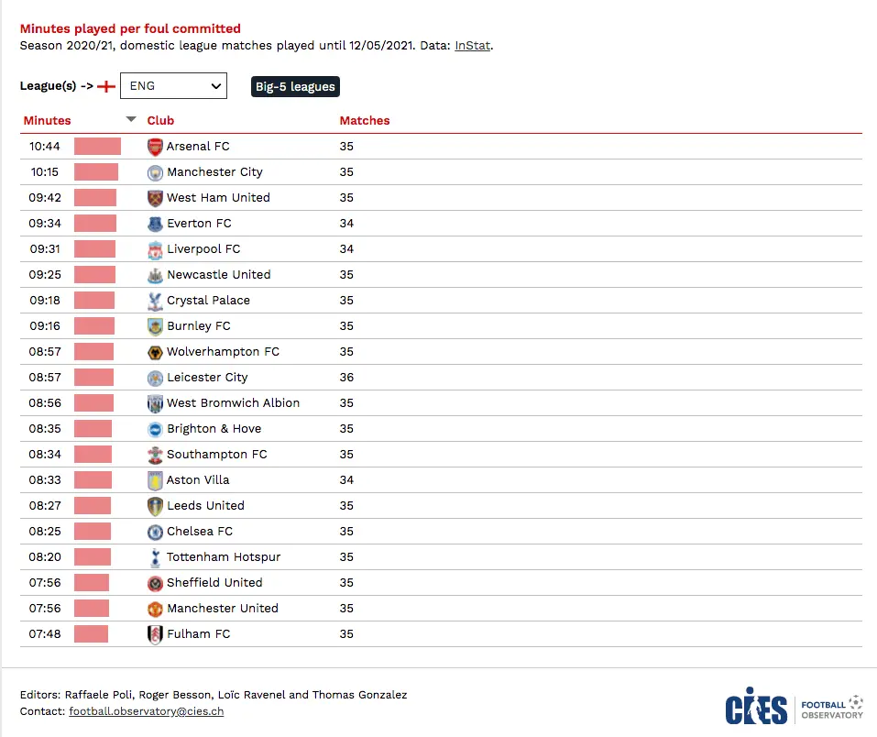Click the Tottenham Hotspur crest icon

tap(155, 557)
